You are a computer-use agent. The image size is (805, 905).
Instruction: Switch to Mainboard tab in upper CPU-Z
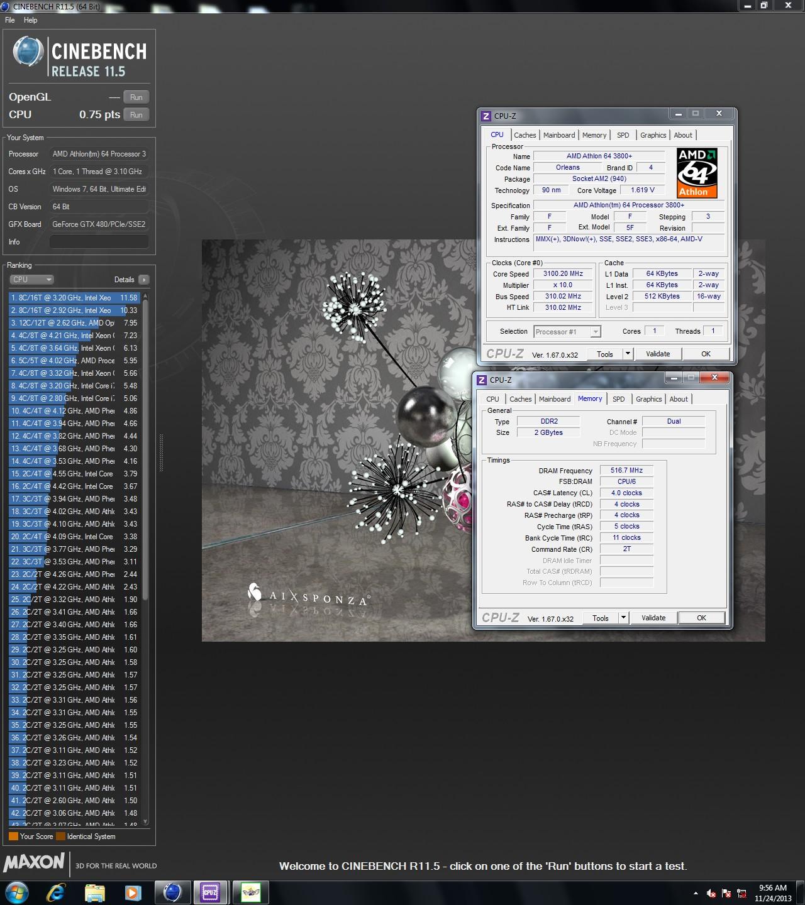559,135
